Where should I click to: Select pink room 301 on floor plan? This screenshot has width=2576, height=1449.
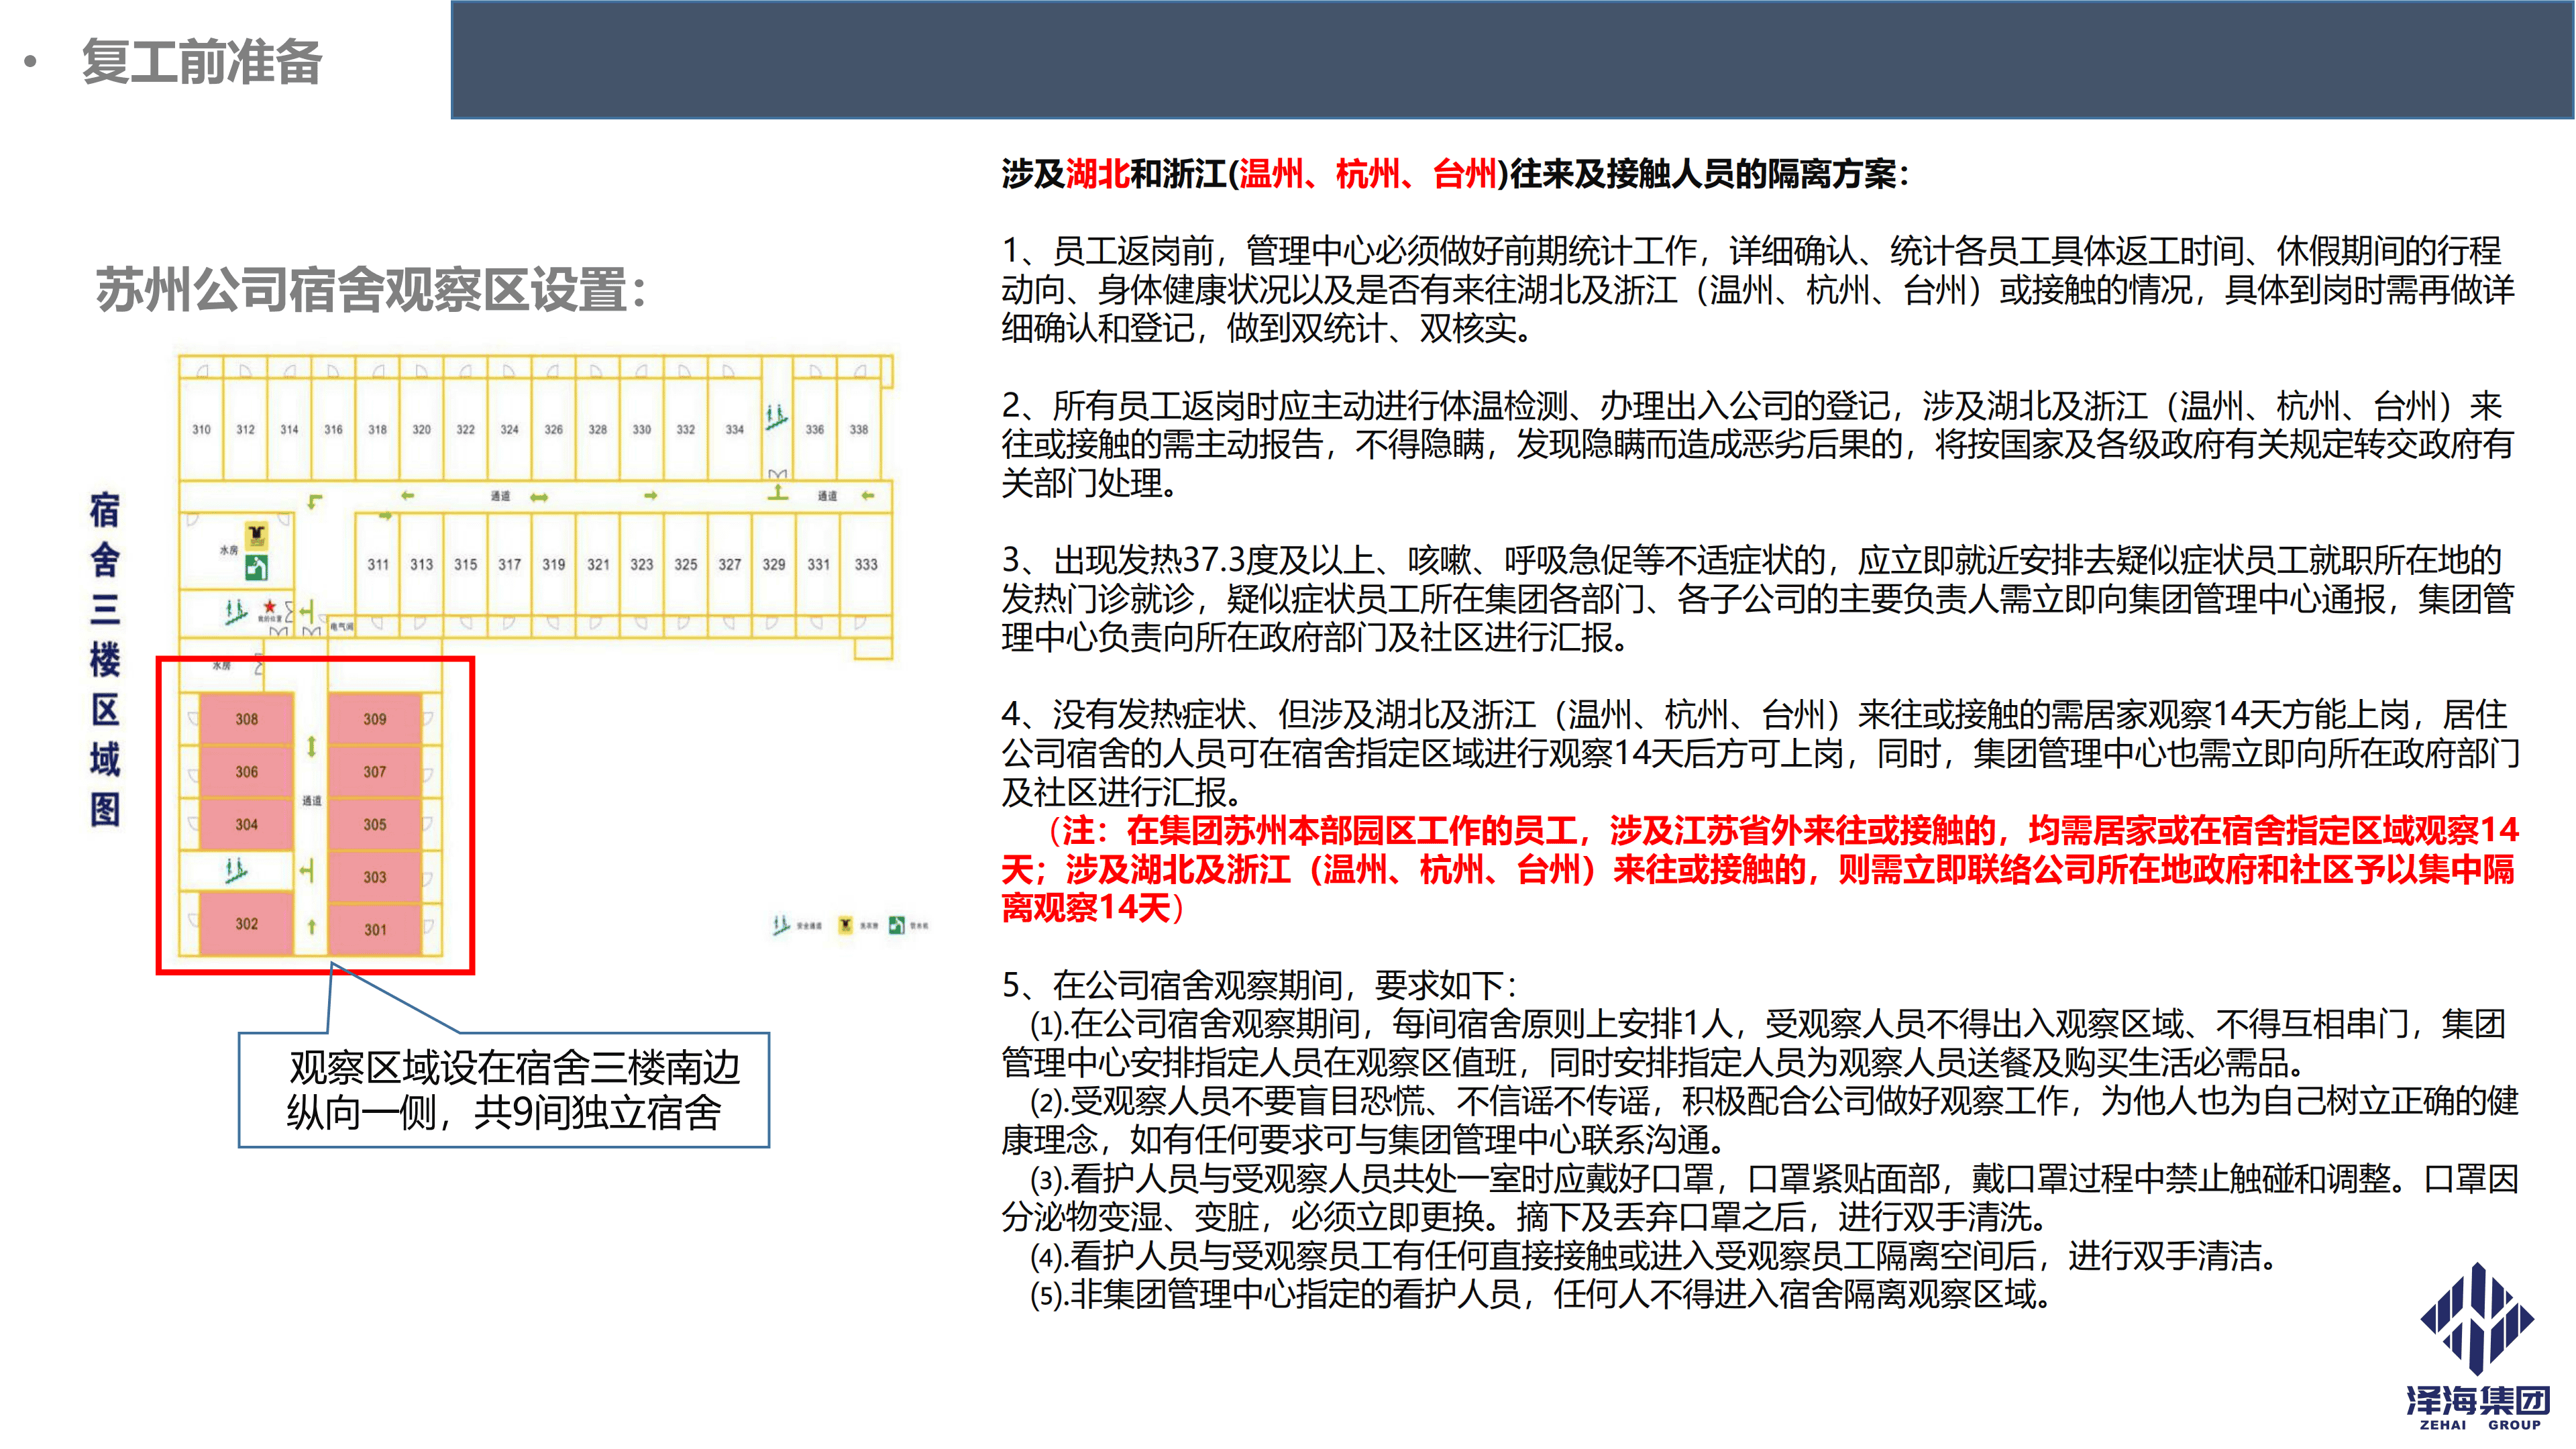point(375,929)
